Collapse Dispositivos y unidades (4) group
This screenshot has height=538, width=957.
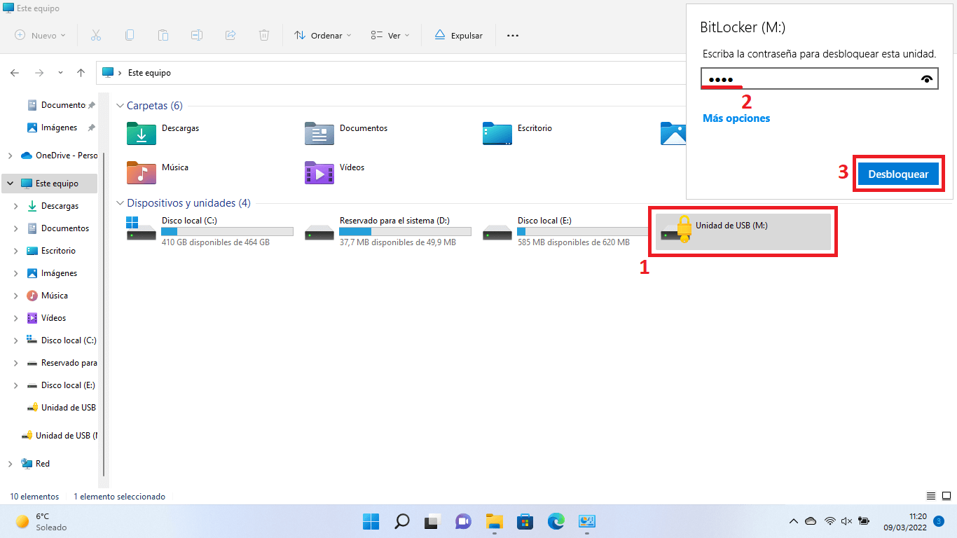pyautogui.click(x=121, y=203)
